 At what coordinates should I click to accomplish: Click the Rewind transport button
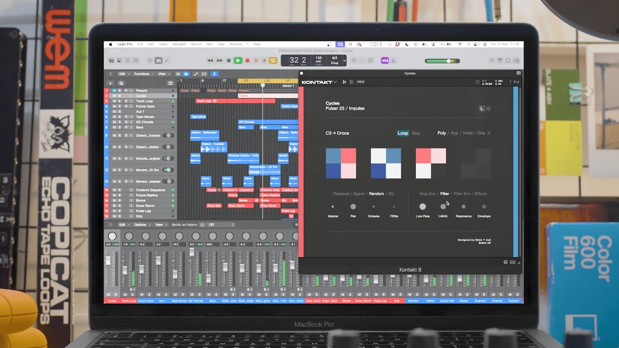210,60
